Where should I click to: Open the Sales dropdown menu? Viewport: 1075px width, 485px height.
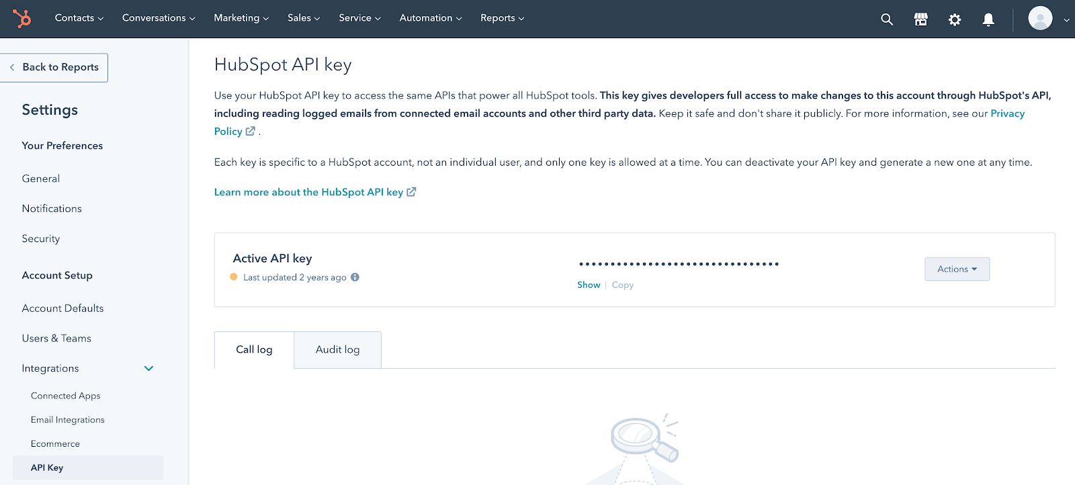pos(304,18)
